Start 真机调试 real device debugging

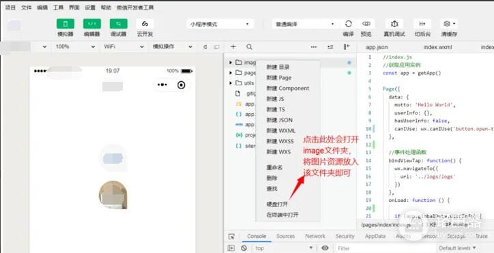coord(394,24)
